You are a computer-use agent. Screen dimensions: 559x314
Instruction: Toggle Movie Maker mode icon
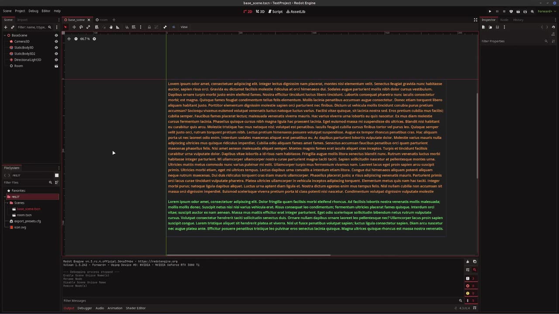[x=532, y=11]
